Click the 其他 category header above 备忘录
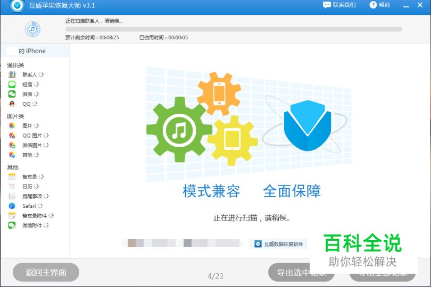This screenshot has width=431, height=287. [x=13, y=167]
